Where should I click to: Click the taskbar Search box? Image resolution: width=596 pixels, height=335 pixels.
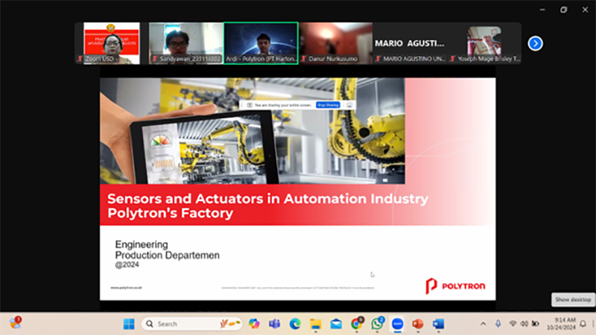[192, 324]
